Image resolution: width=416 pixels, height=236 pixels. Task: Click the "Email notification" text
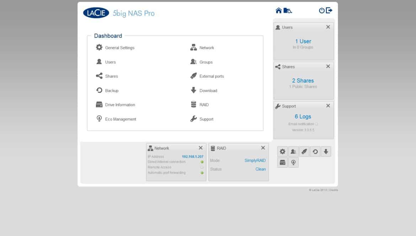click(x=301, y=124)
